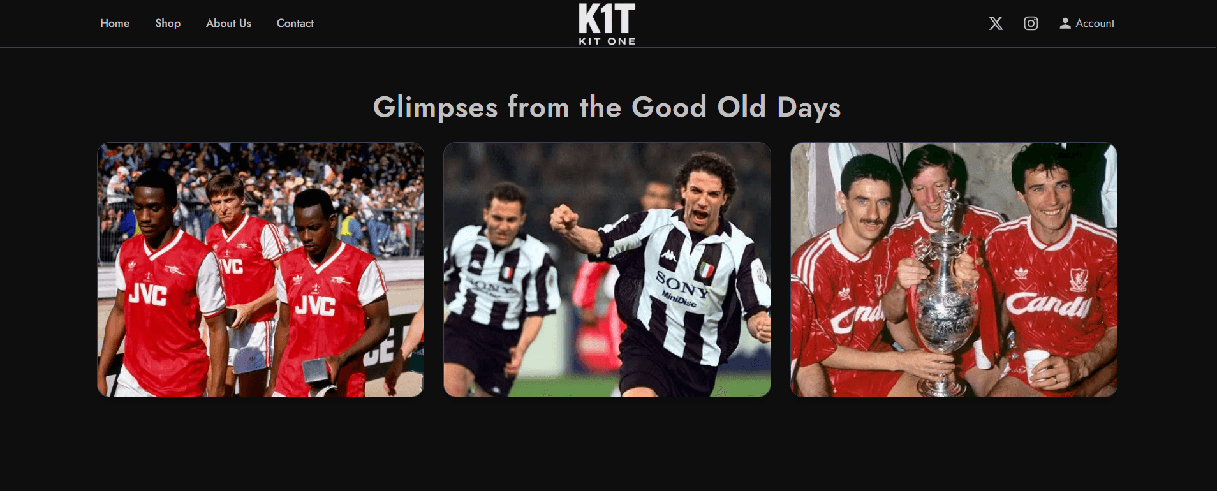Open the Contact link
The image size is (1217, 491).
(x=295, y=23)
